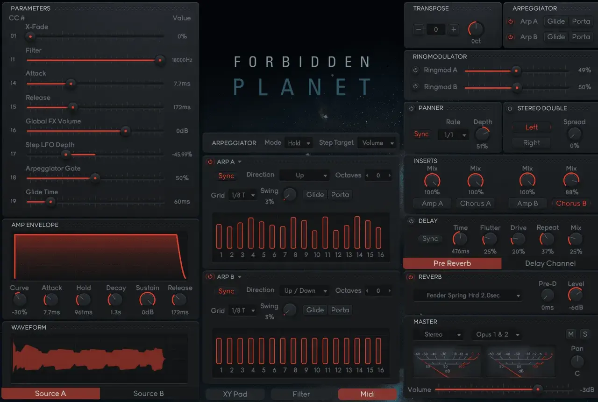Click the Delay Flutter knob
Image resolution: width=598 pixels, height=402 pixels.
pyautogui.click(x=490, y=240)
